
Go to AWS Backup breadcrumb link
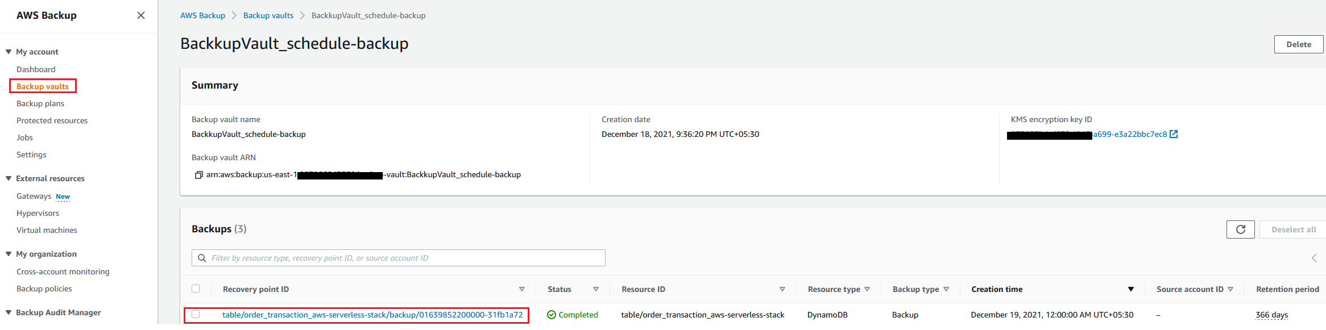(x=202, y=15)
